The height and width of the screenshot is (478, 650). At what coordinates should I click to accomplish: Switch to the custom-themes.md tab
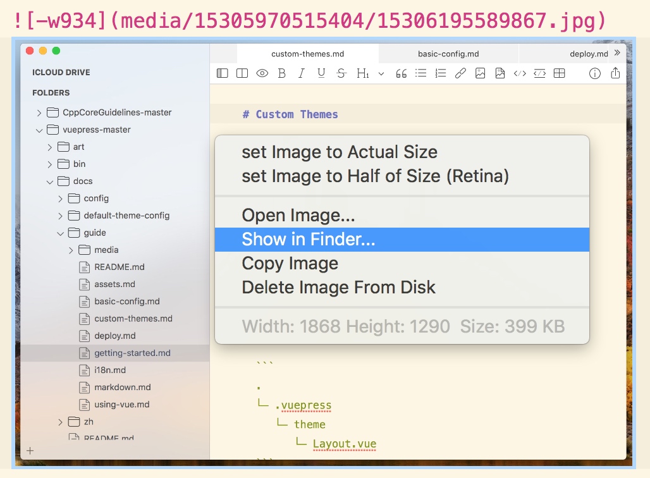(x=307, y=54)
